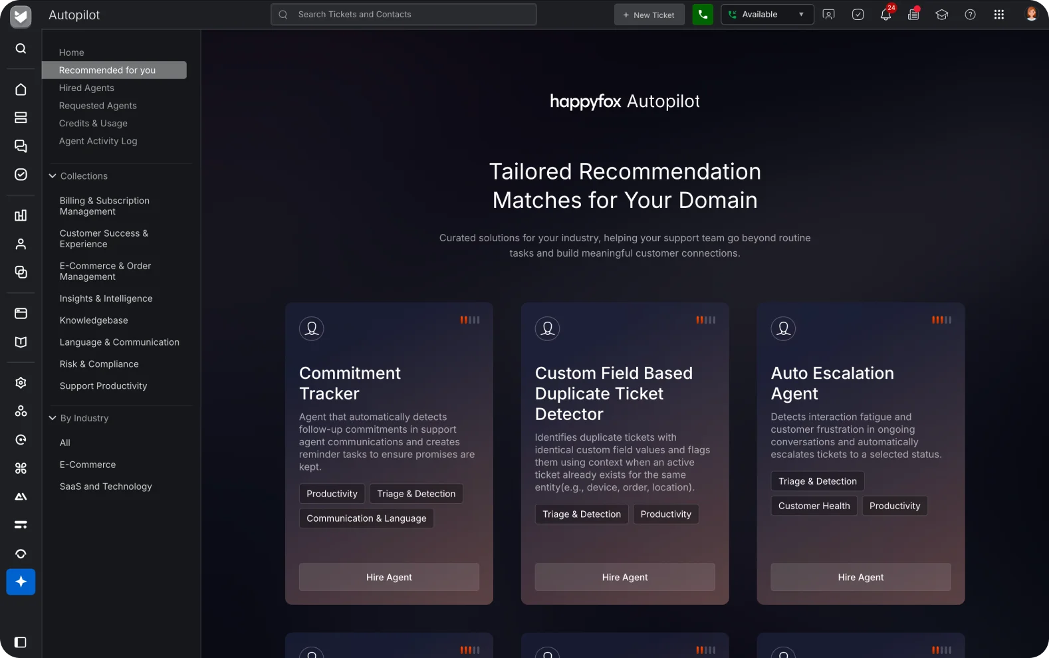This screenshot has width=1049, height=658.
Task: Open the Commitment Tracker card title
Action: 350,384
